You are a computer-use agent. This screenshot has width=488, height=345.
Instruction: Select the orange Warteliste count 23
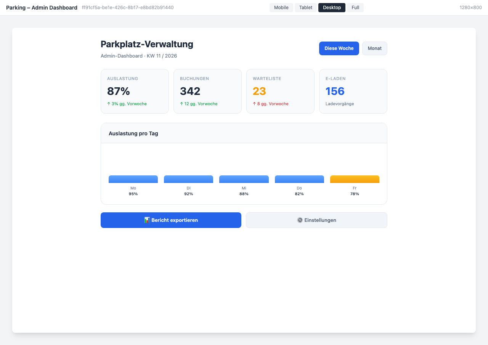click(259, 91)
